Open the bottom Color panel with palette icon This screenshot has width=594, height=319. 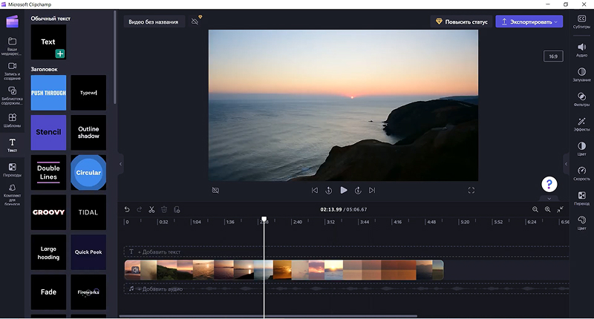[581, 223]
